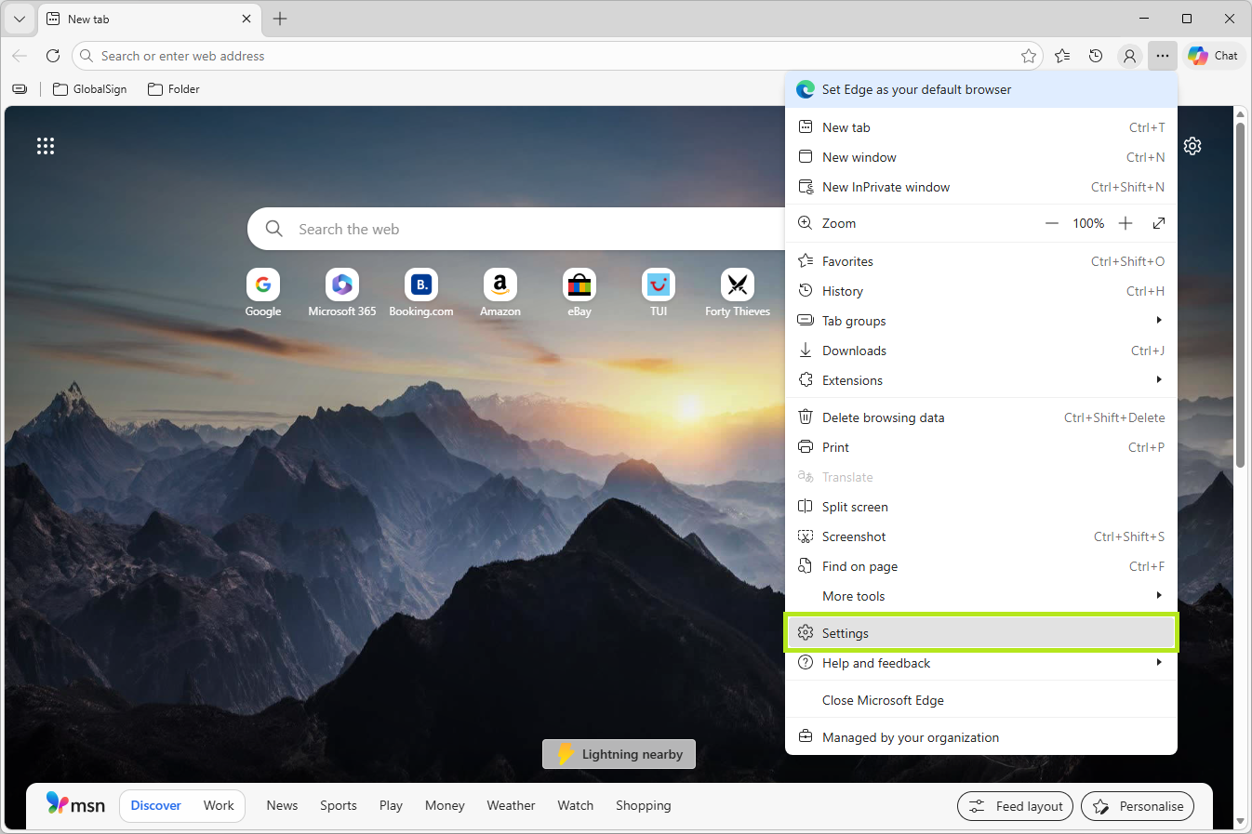Open Copilot Chat button
The image size is (1252, 834).
coord(1213,56)
